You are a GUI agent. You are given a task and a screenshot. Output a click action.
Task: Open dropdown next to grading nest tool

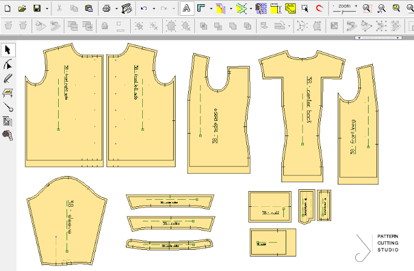251,8
